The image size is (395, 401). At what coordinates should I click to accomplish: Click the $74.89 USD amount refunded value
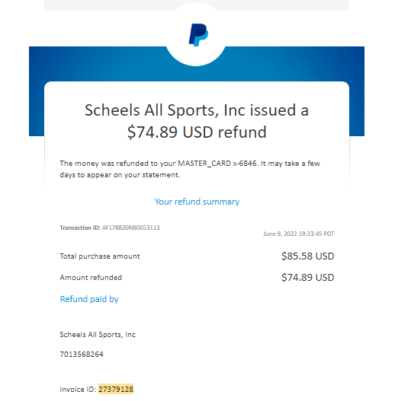[307, 277]
